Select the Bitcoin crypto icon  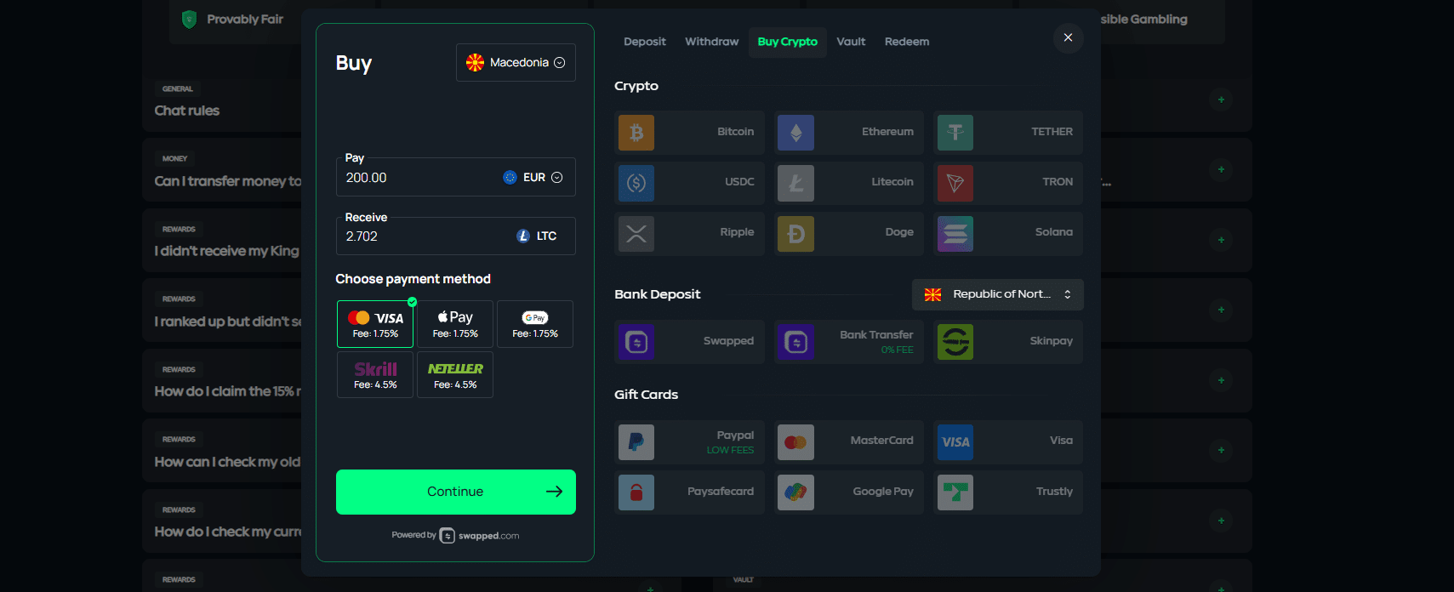(x=636, y=133)
